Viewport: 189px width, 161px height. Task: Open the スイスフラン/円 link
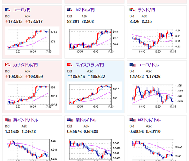90,65
